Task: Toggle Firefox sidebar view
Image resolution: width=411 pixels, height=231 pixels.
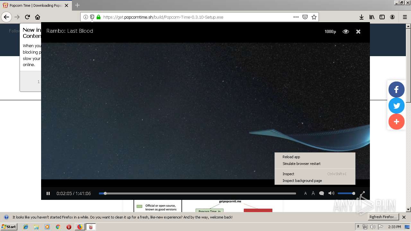Action: [x=382, y=17]
